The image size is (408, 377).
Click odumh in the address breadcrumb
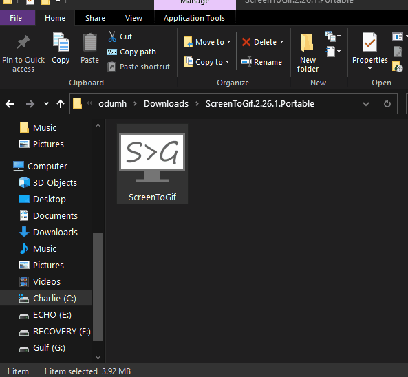112,104
